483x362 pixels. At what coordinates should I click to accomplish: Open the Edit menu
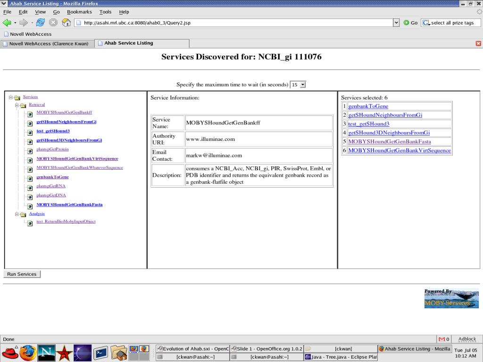23,12
